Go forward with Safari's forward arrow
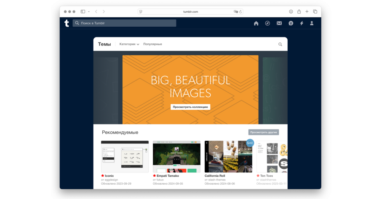The width and height of the screenshot is (379, 199). click(x=104, y=12)
